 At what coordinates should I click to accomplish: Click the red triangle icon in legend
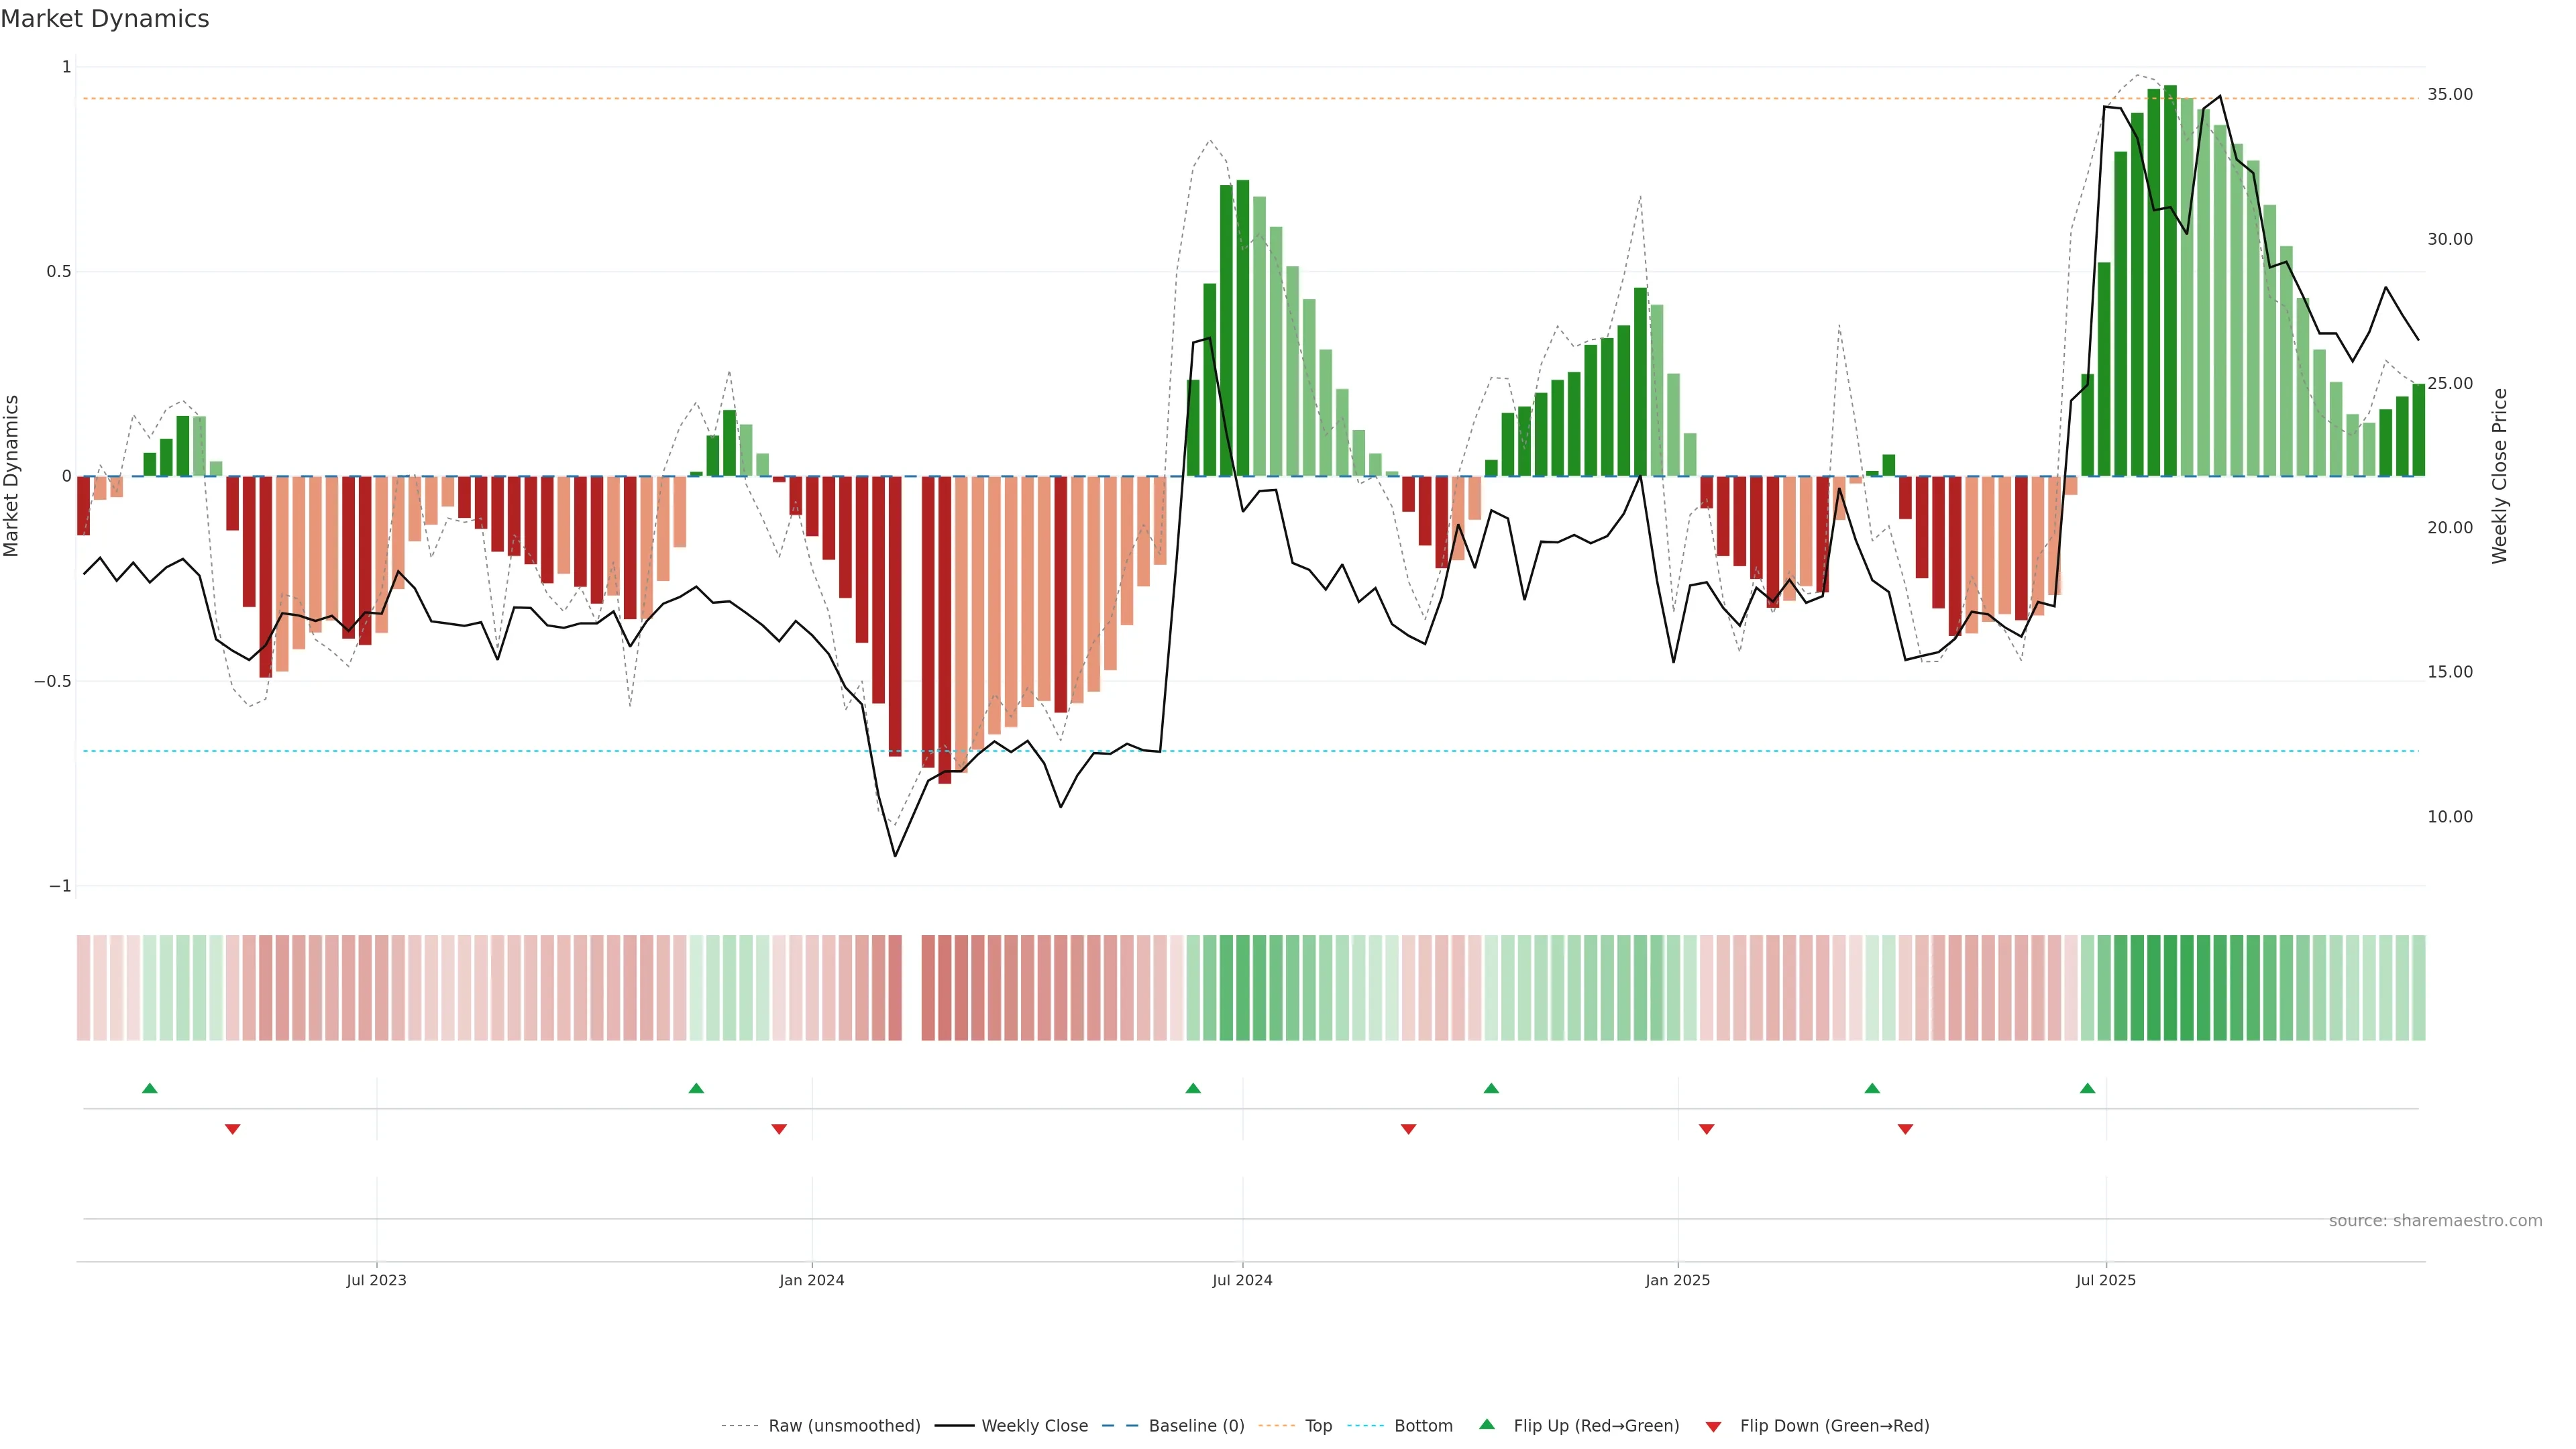(1713, 1427)
